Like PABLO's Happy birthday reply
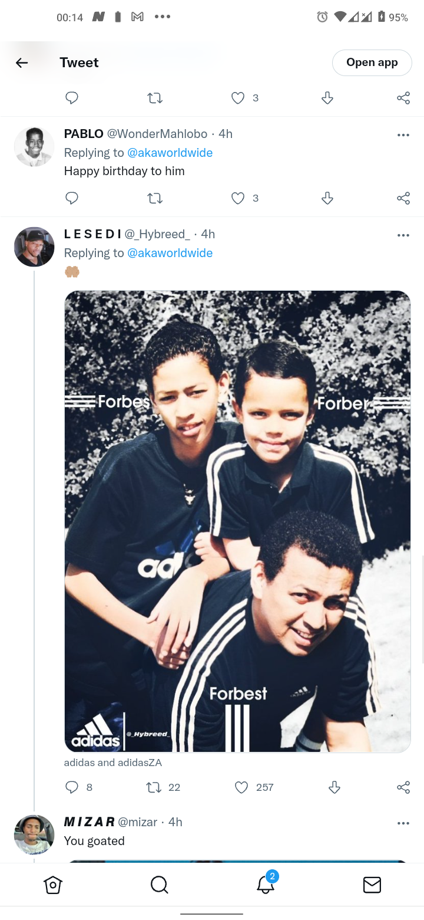Screen dimensions: 424x920 238,198
